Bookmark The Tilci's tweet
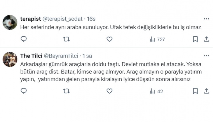 pyautogui.click(x=195, y=91)
